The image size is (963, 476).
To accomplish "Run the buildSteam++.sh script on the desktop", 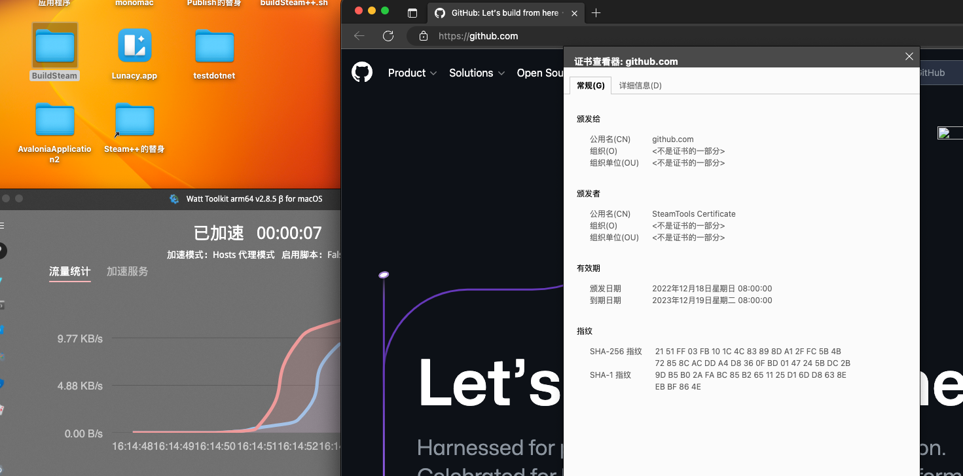I will pyautogui.click(x=293, y=1).
